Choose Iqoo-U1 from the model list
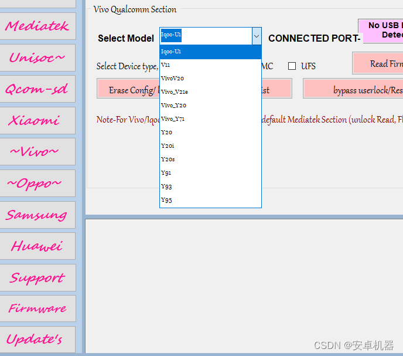The width and height of the screenshot is (403, 356). [x=210, y=52]
